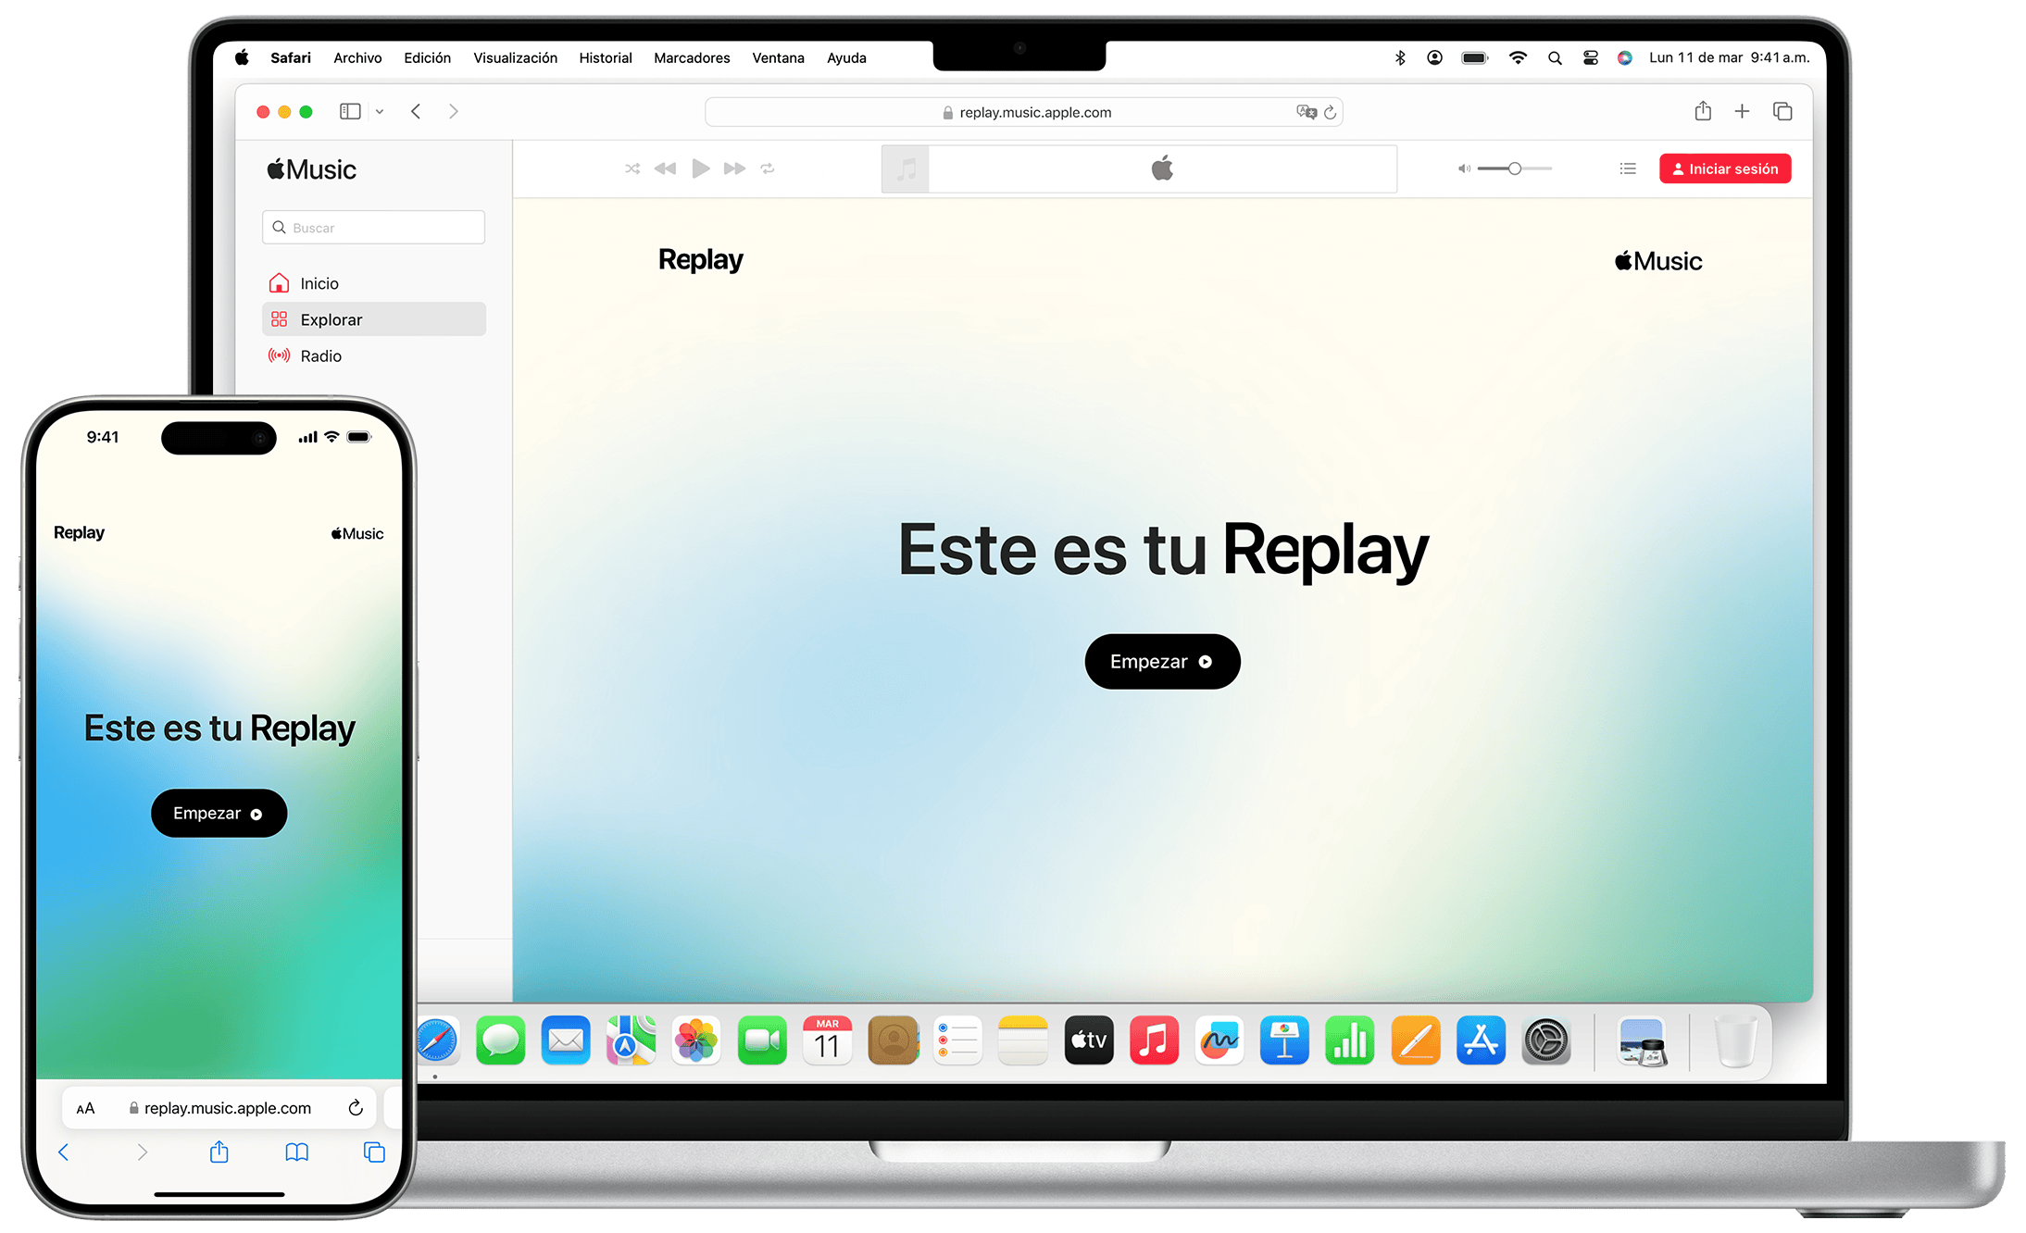Click the Bluetooth icon in menu bar

coord(1400,57)
